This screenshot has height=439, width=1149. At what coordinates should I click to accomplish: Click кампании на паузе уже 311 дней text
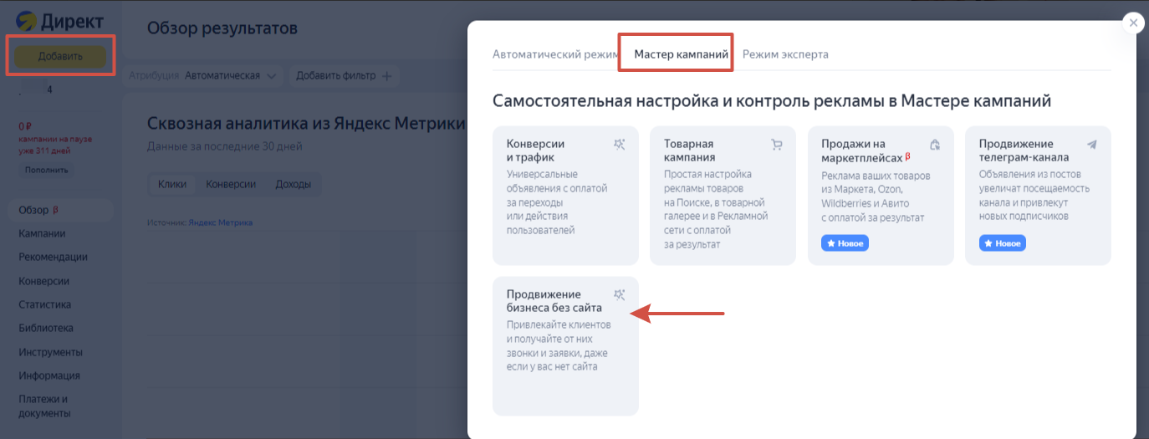[55, 144]
